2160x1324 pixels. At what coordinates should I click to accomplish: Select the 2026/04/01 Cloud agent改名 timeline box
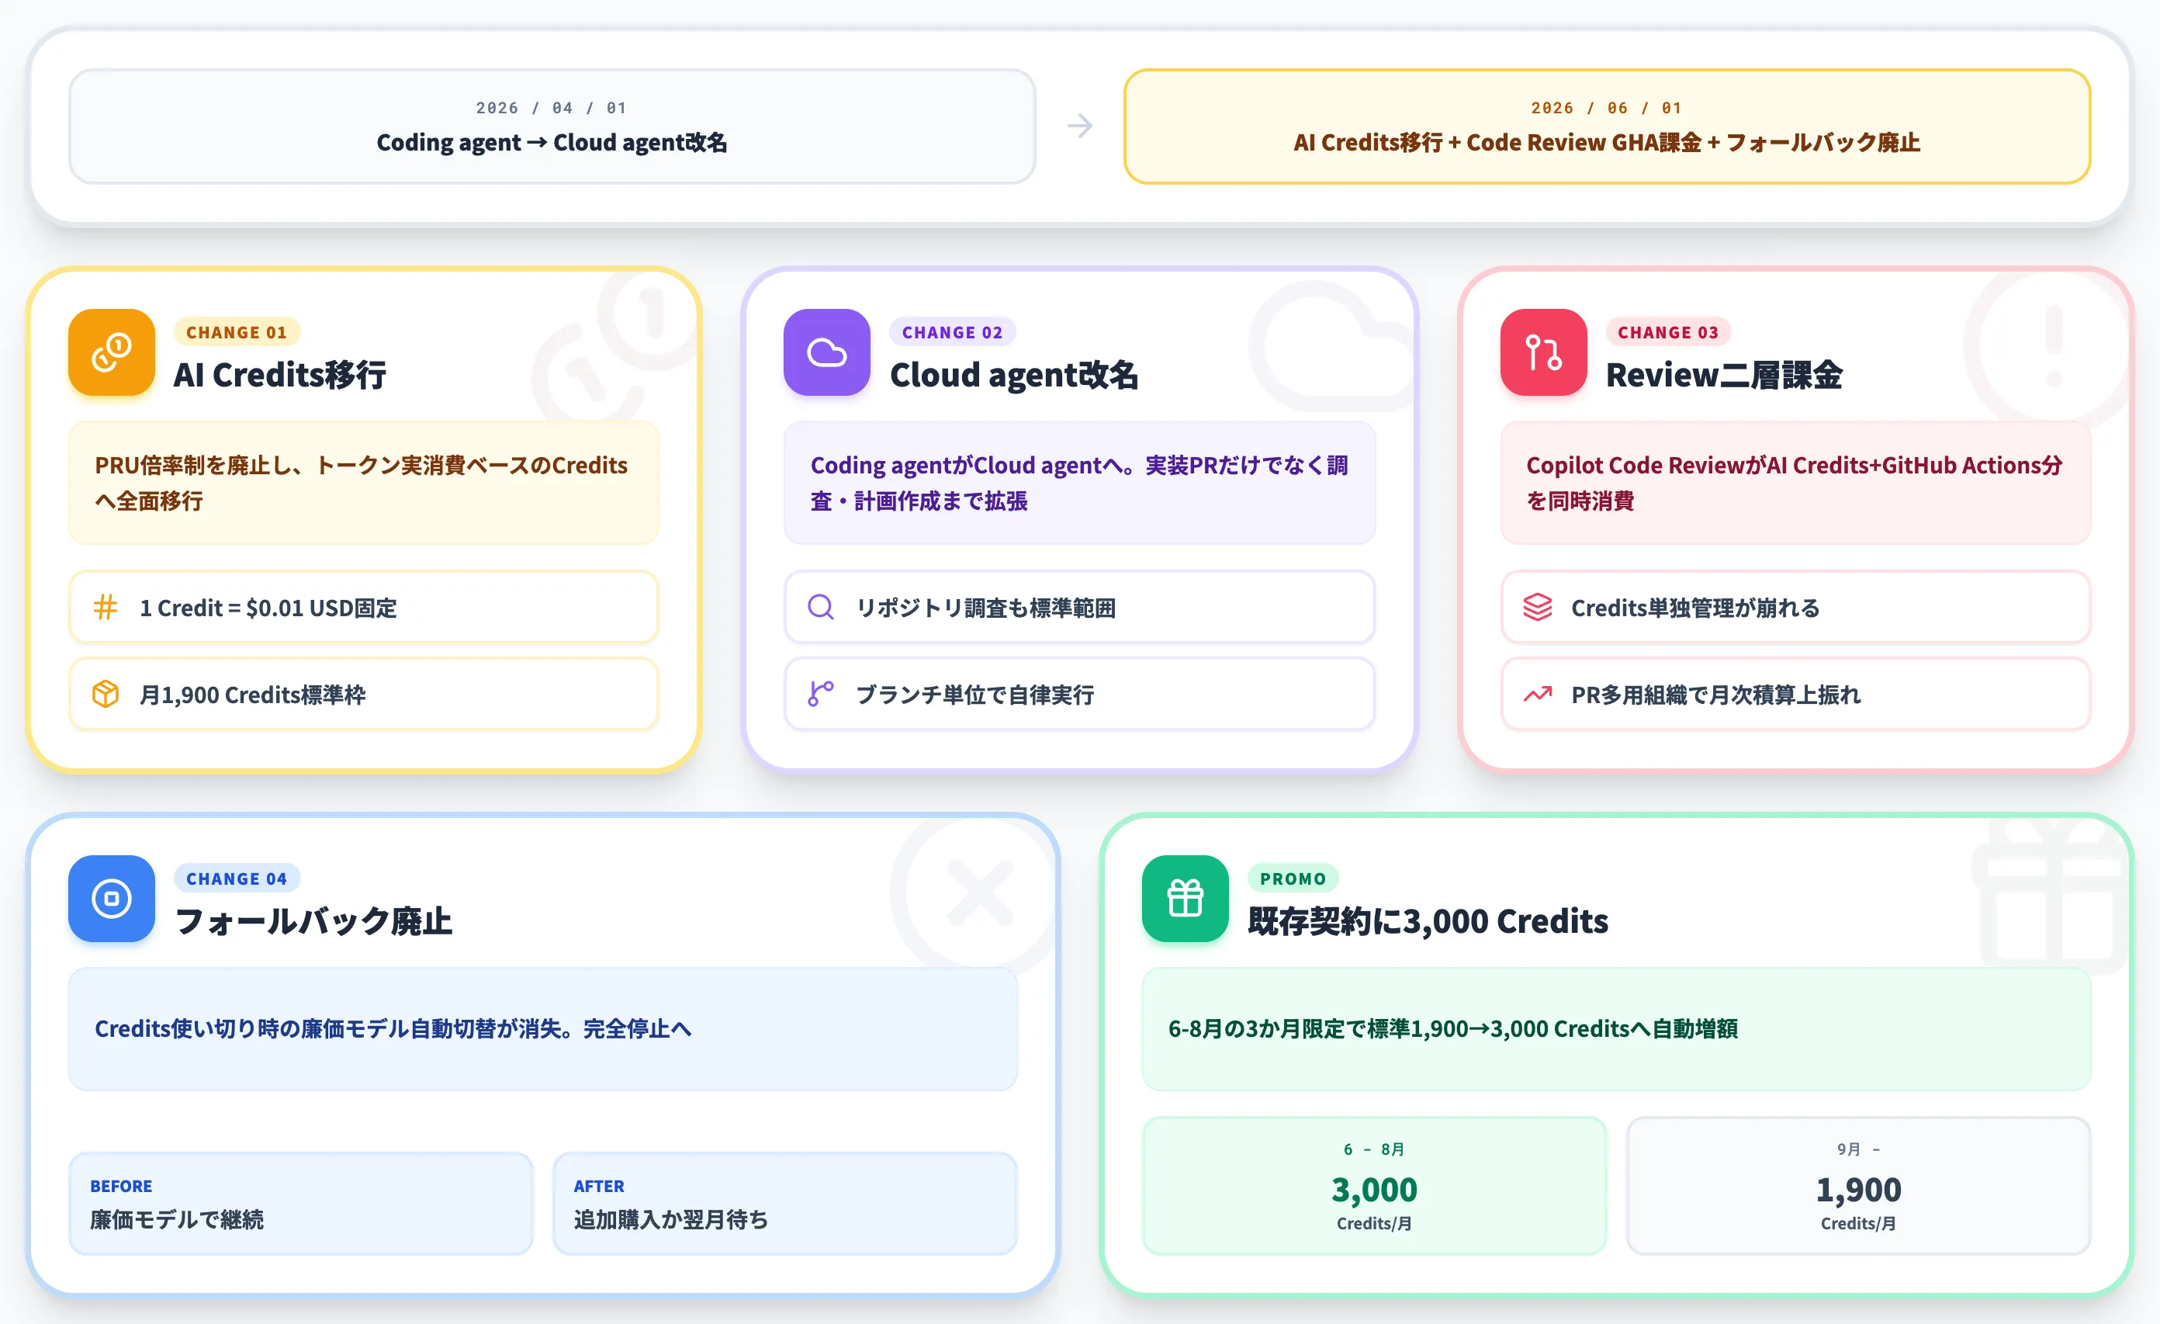coord(552,127)
